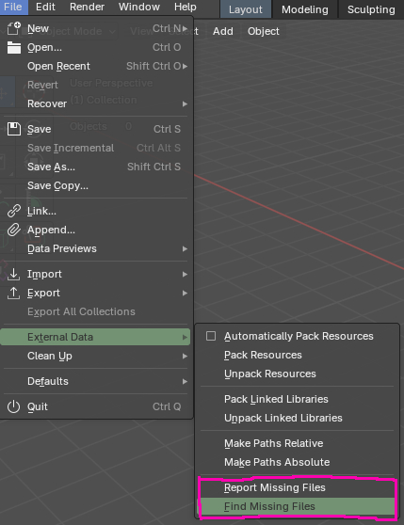Expand the Recover submenu
This screenshot has width=404, height=525.
point(95,103)
